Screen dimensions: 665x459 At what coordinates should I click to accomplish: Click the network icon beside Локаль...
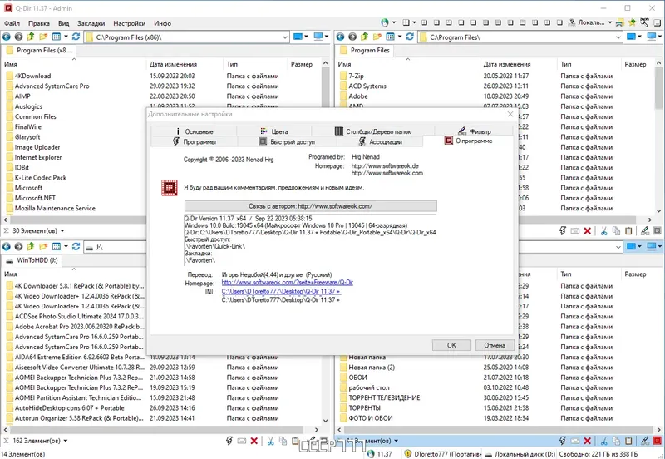572,22
